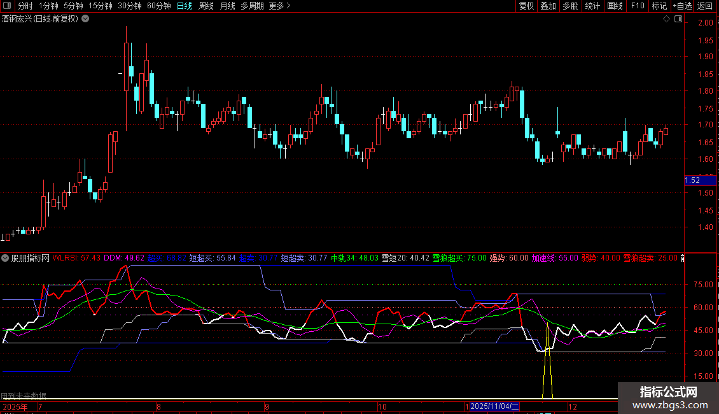719x414 pixels.
Task: Add stock via +自选 button
Action: 681,6
